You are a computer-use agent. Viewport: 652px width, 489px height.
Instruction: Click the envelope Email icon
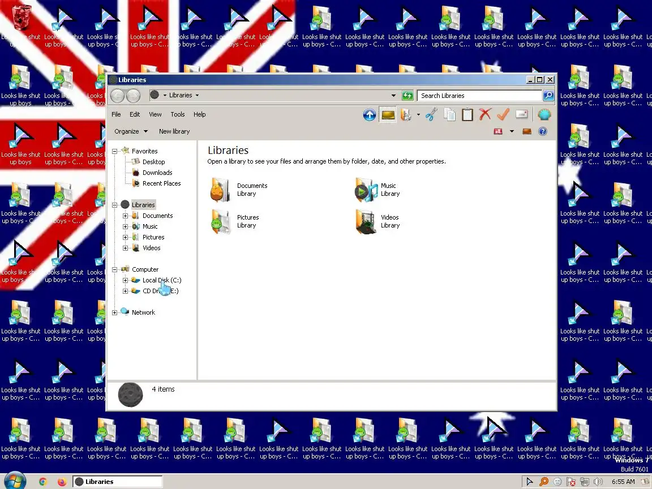(x=521, y=114)
